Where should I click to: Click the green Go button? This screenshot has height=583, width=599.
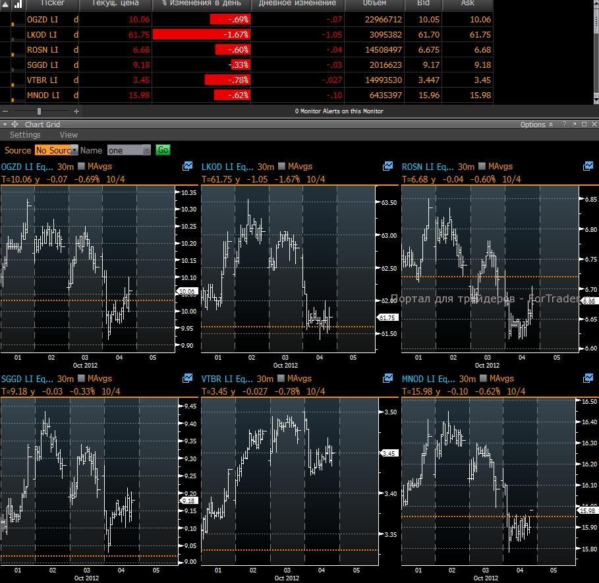click(163, 150)
